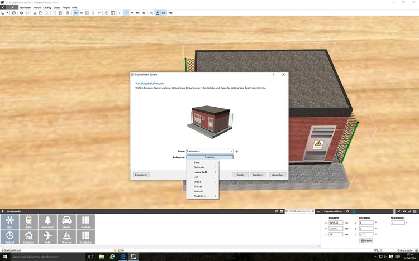Switch to 2D view mode in toolbar

(x=82, y=12)
